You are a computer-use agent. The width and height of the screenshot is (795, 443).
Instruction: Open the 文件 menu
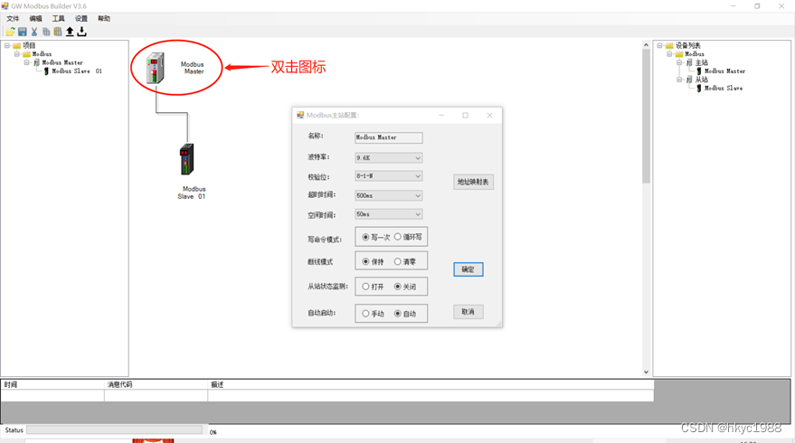click(x=13, y=19)
